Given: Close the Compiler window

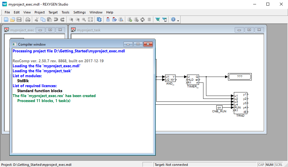Looking at the screenshot, I should pyautogui.click(x=148, y=44).
